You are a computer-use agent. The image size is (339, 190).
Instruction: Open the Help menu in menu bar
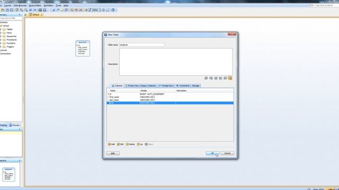[66, 5]
